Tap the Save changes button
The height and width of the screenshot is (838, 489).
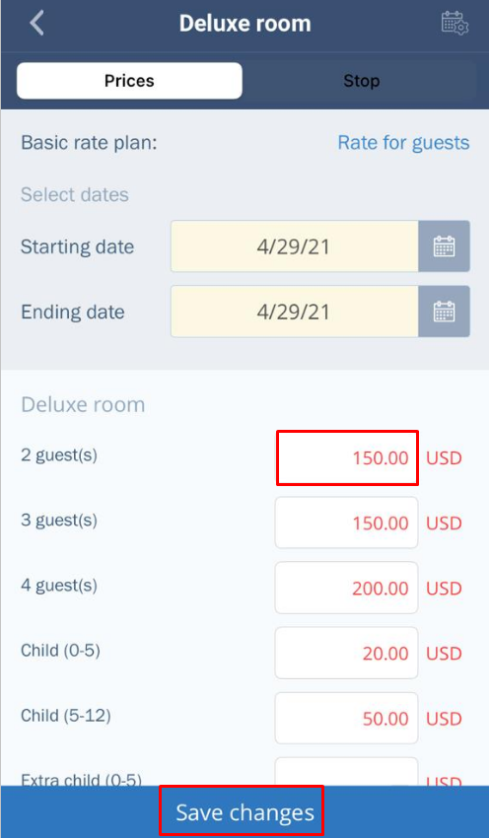(244, 811)
